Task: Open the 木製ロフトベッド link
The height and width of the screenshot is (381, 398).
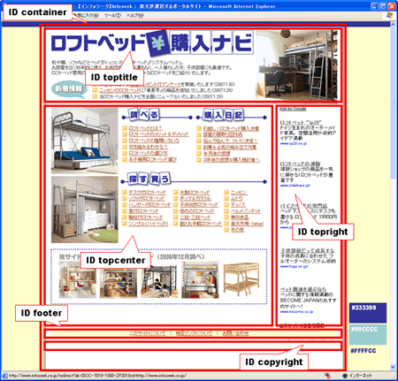Action: pos(195,193)
